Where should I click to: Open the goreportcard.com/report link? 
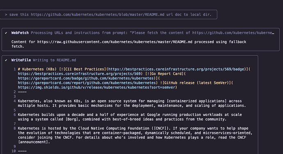tap(87, 83)
